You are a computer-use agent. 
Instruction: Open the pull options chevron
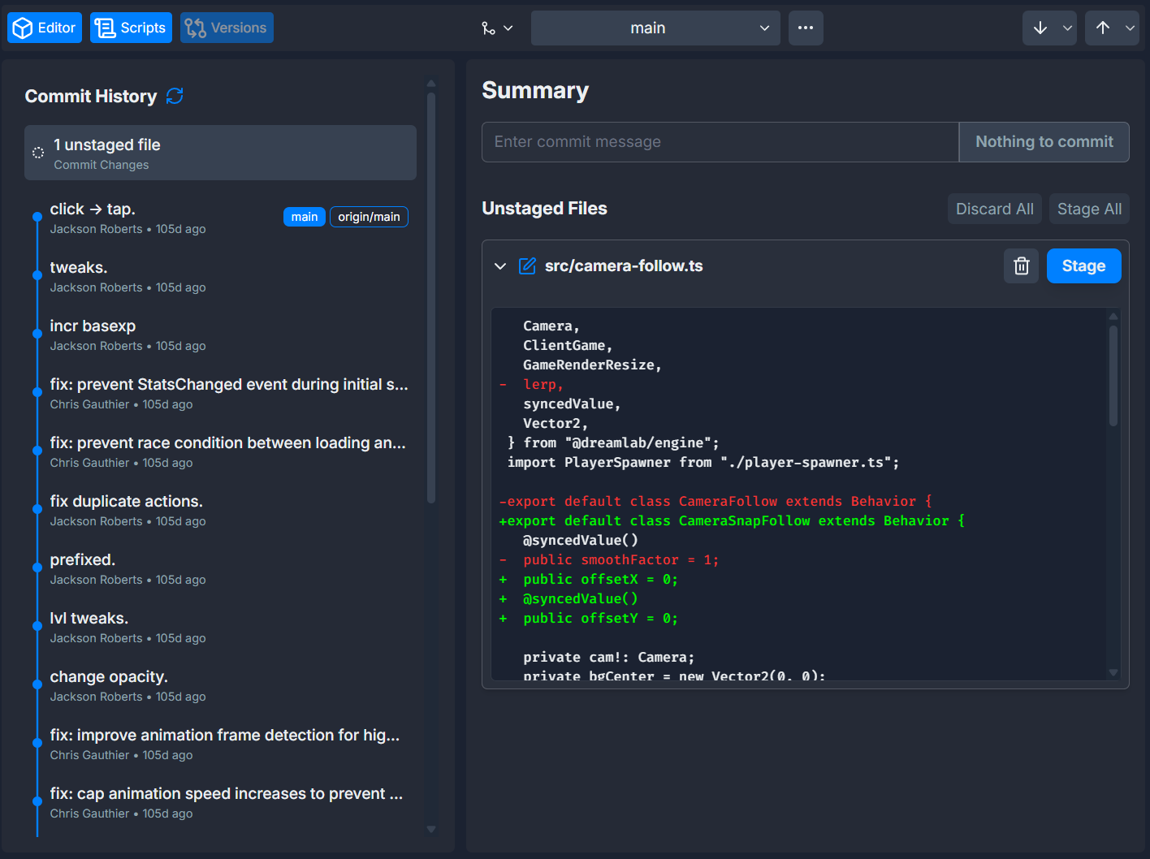(x=1066, y=27)
